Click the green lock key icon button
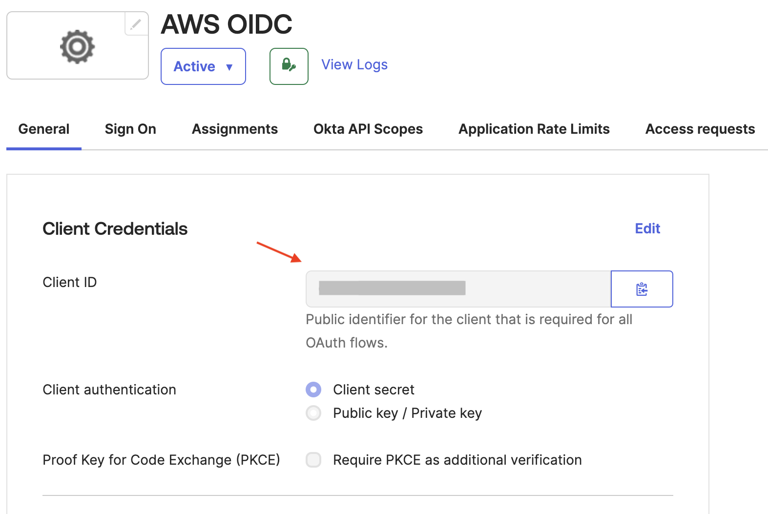 pyautogui.click(x=289, y=66)
